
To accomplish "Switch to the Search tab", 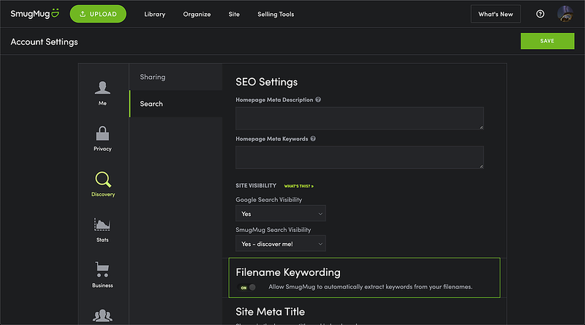I will 175,104.
